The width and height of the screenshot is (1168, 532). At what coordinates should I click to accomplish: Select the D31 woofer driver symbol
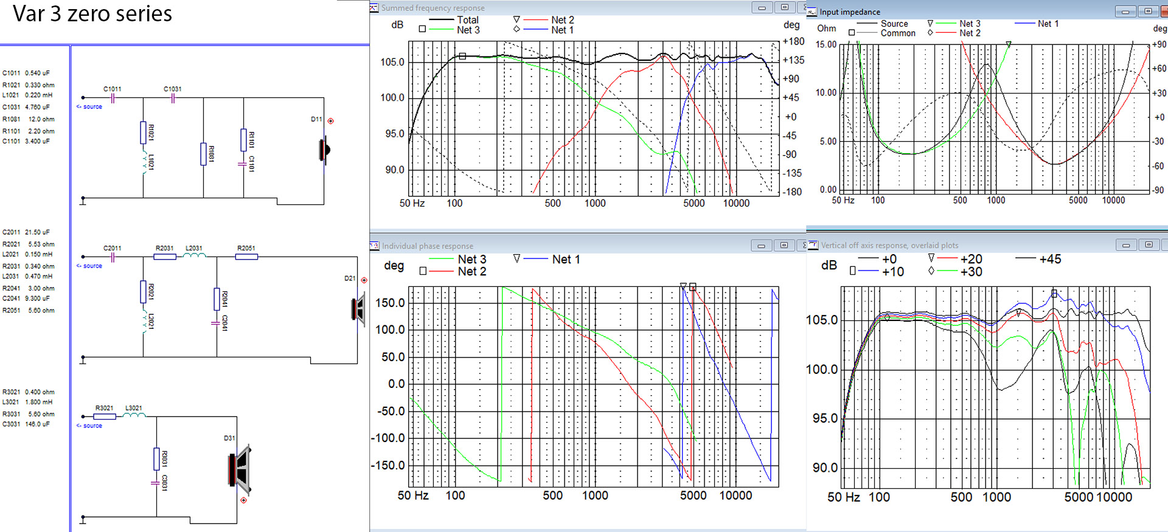(240, 469)
